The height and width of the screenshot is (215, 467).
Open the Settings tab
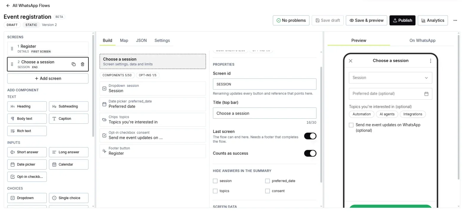(162, 41)
